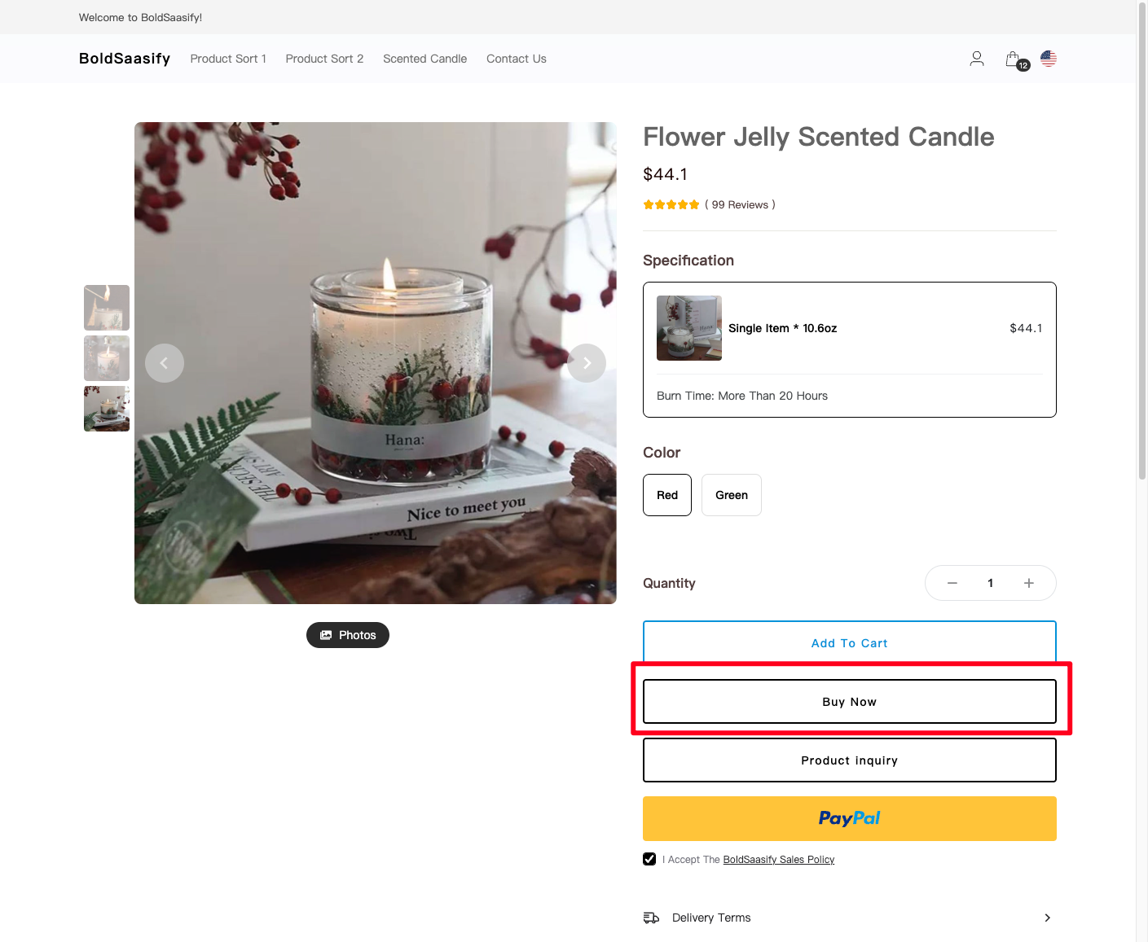Image resolution: width=1148 pixels, height=942 pixels.
Task: Go to next product image arrow
Action: click(x=587, y=363)
